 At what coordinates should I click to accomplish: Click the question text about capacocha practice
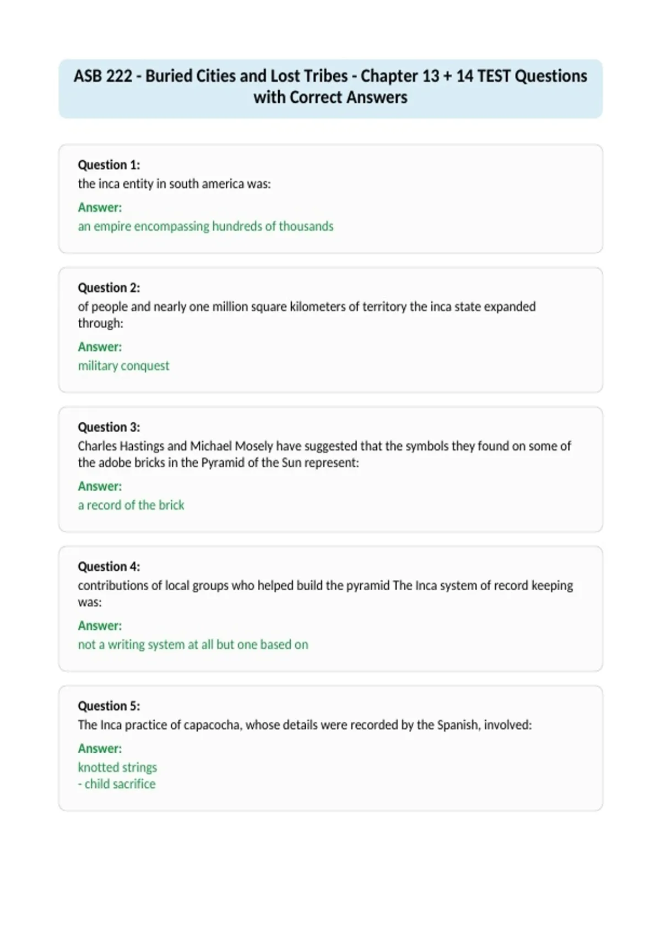[305, 725]
